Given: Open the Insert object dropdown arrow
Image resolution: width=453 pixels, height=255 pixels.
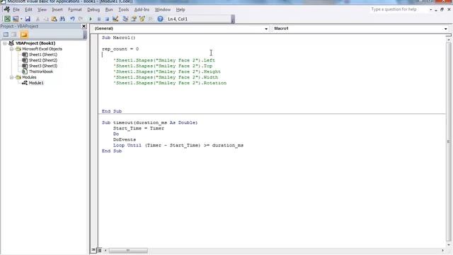Looking at the screenshot, I should [21, 19].
